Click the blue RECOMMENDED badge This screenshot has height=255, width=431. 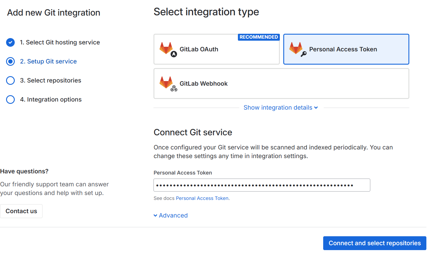tap(259, 37)
